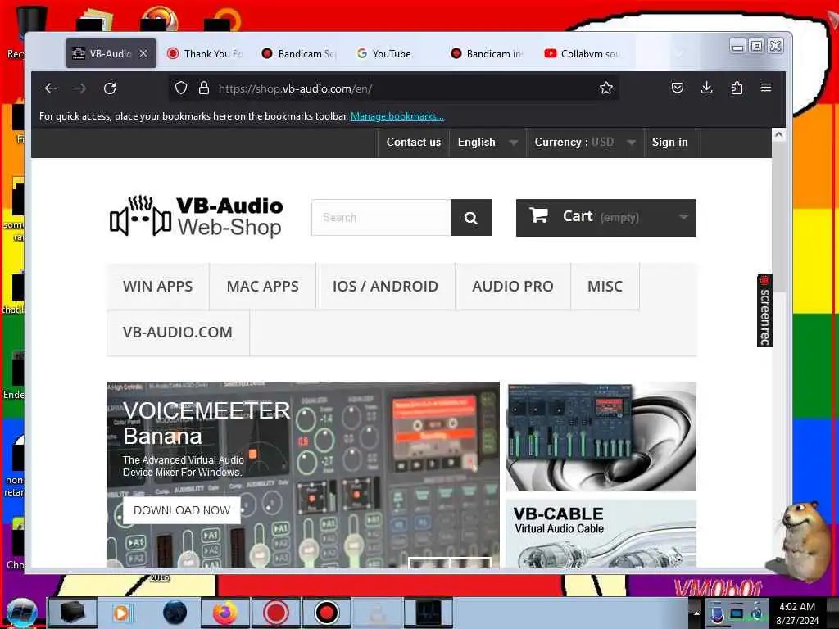Screen dimensions: 839x629
Task: Click the VB-Audio Web-Shop logo
Action: tap(197, 216)
